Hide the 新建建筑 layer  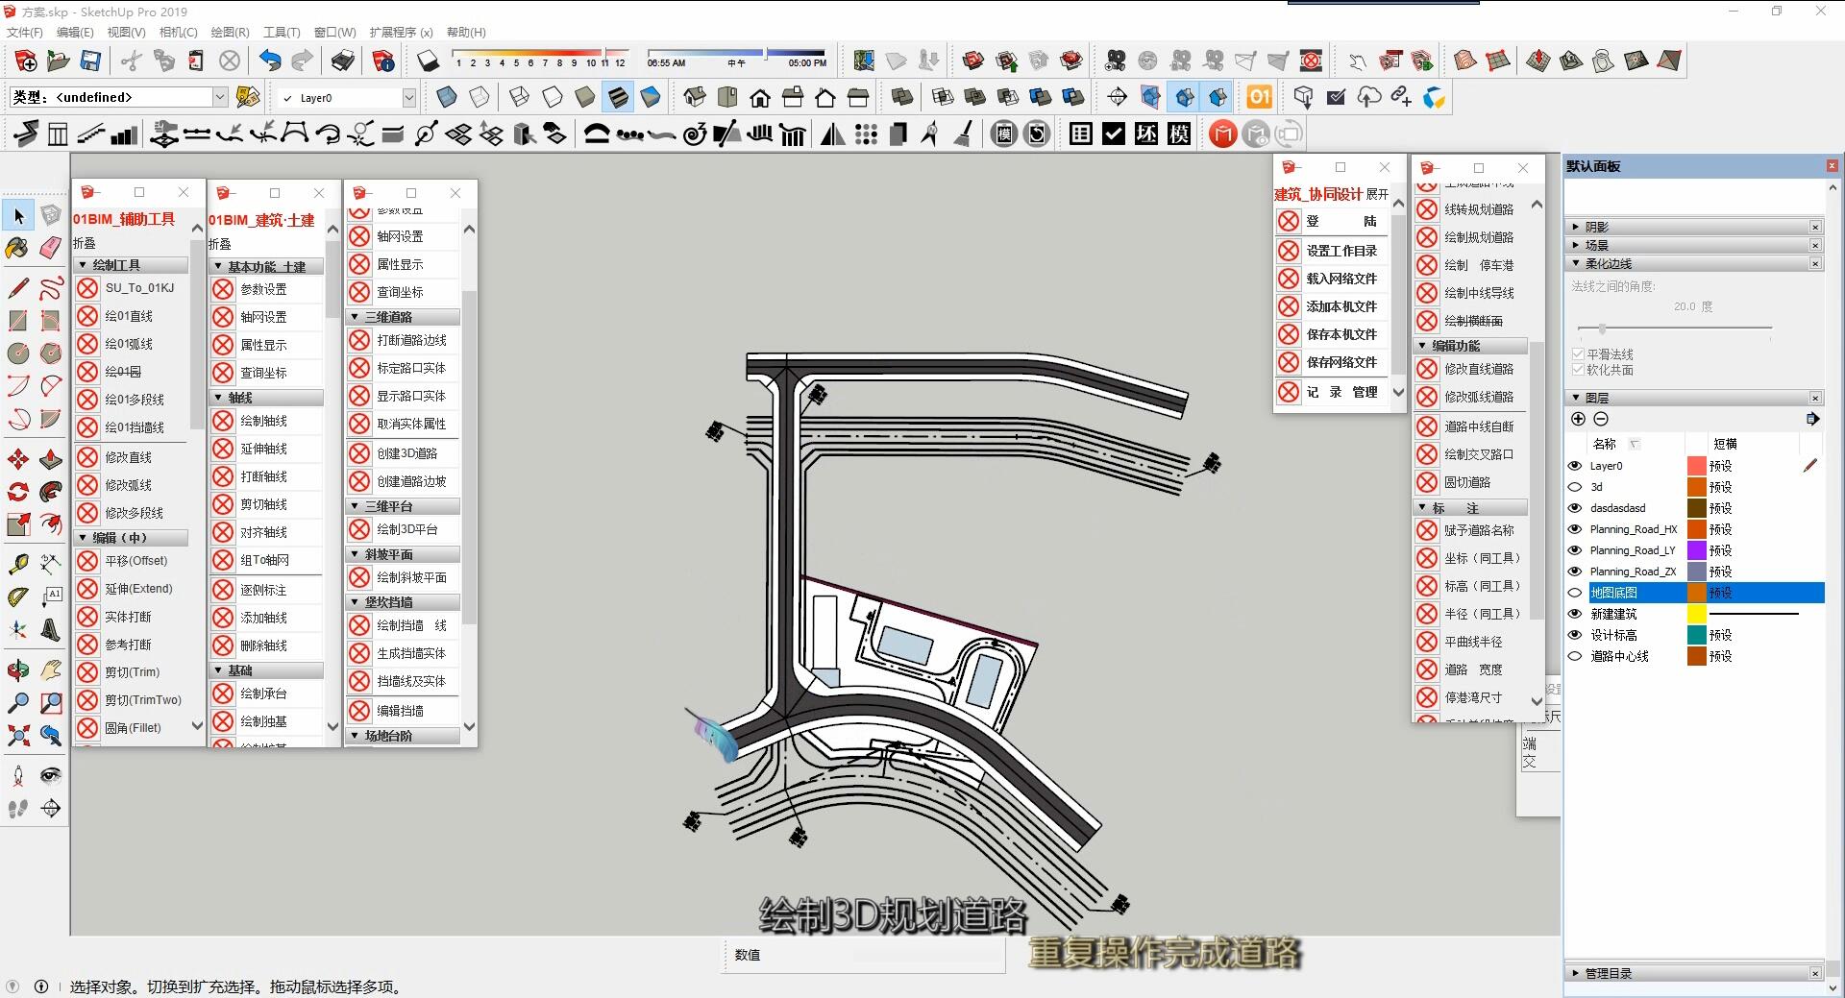click(x=1575, y=614)
